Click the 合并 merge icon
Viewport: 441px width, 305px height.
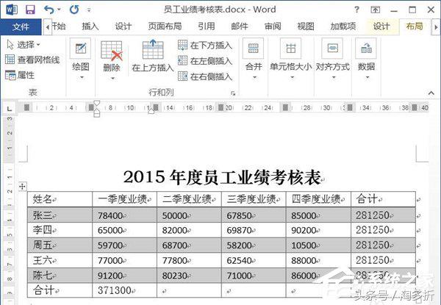254,49
